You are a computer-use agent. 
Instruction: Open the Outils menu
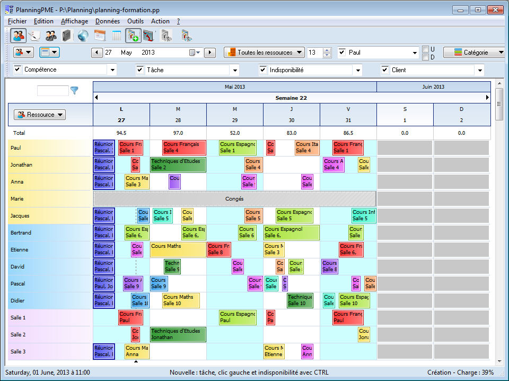point(135,21)
